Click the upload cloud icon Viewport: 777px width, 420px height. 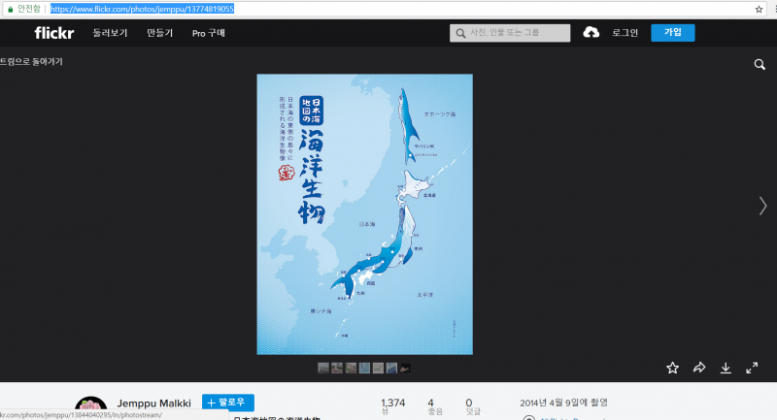tap(591, 33)
